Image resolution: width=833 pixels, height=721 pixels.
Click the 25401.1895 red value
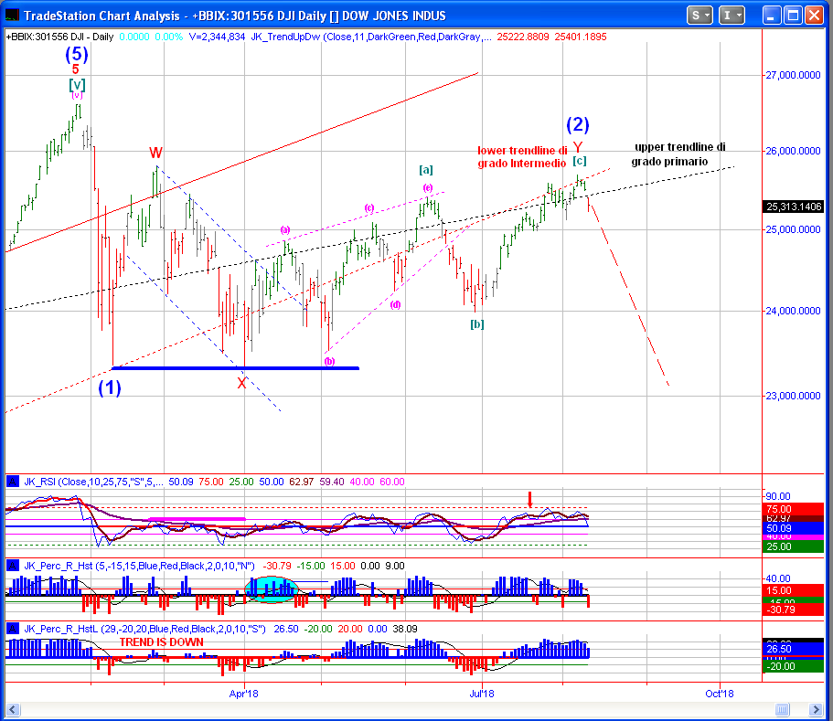pyautogui.click(x=580, y=37)
